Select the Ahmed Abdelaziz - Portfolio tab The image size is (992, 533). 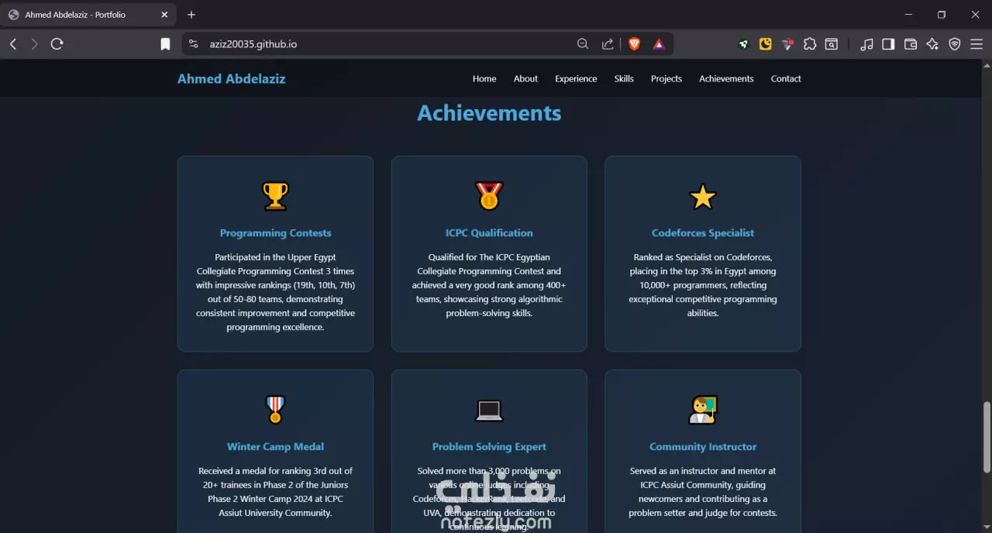coord(89,15)
